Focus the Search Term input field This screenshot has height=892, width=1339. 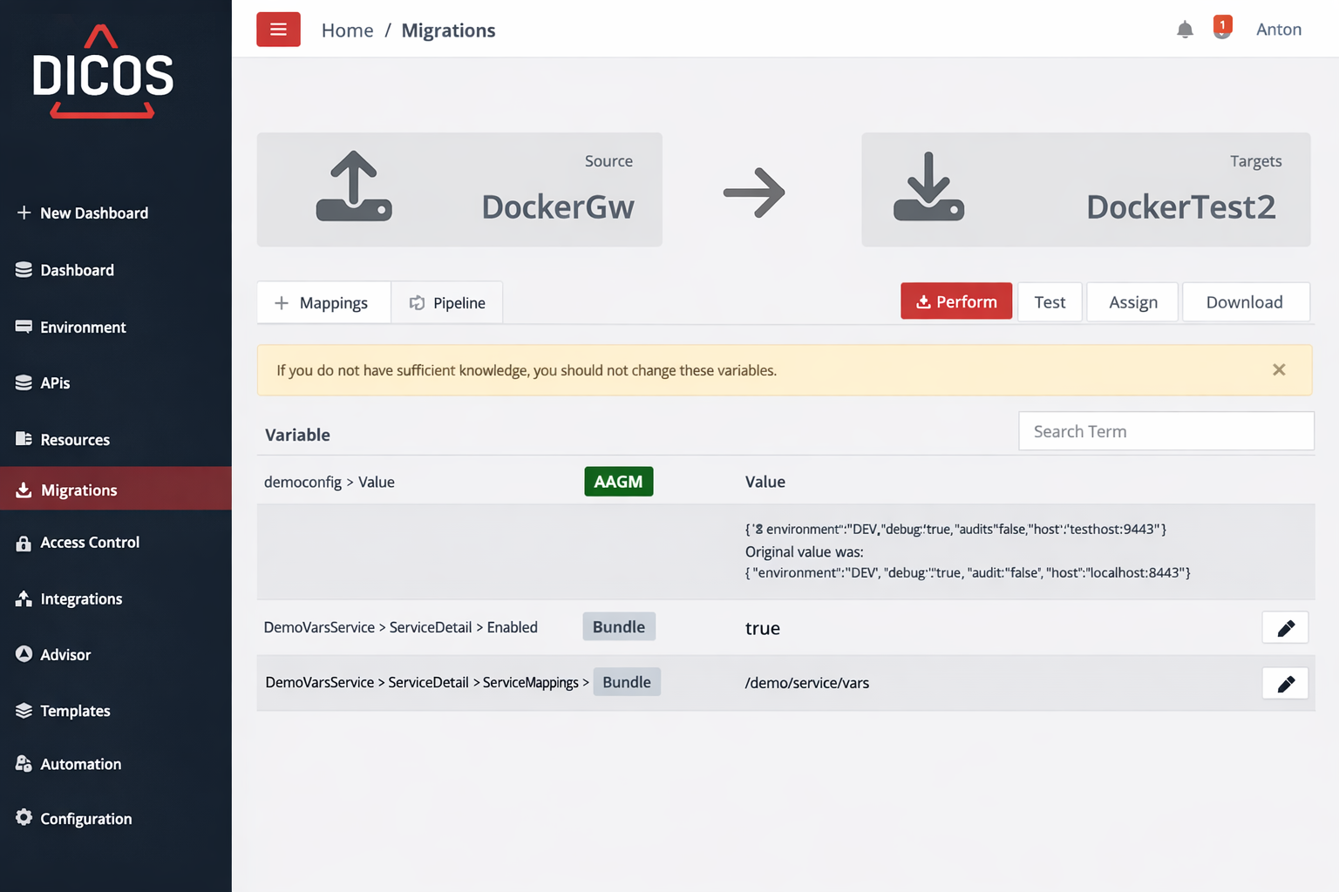[1166, 431]
